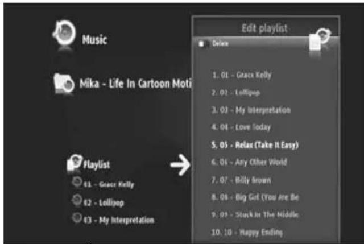This screenshot has height=244, width=364.
Task: Toggle the Delete checkbox square
Action: 201,44
